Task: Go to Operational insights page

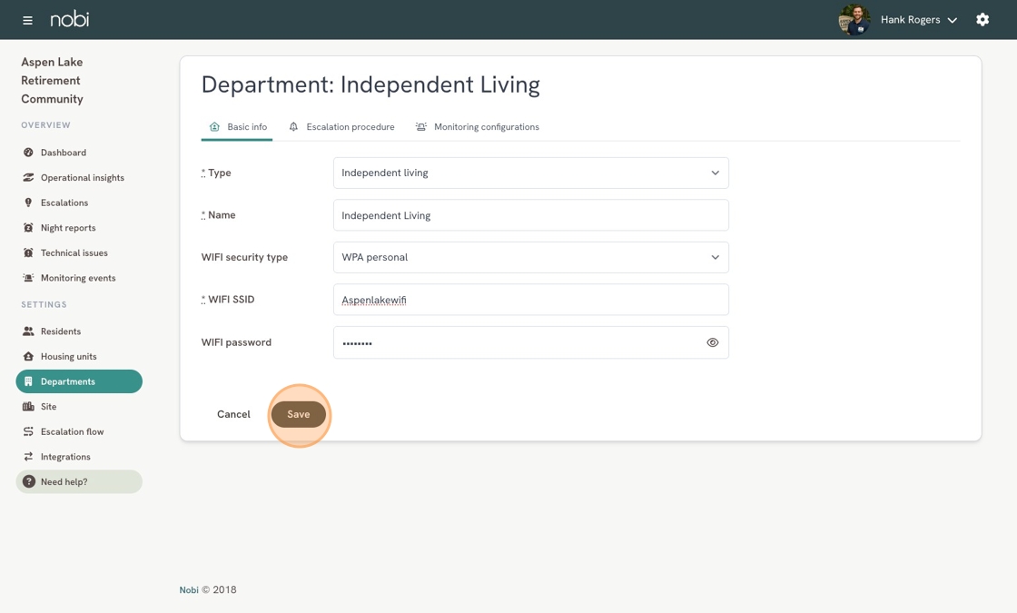Action: [82, 178]
